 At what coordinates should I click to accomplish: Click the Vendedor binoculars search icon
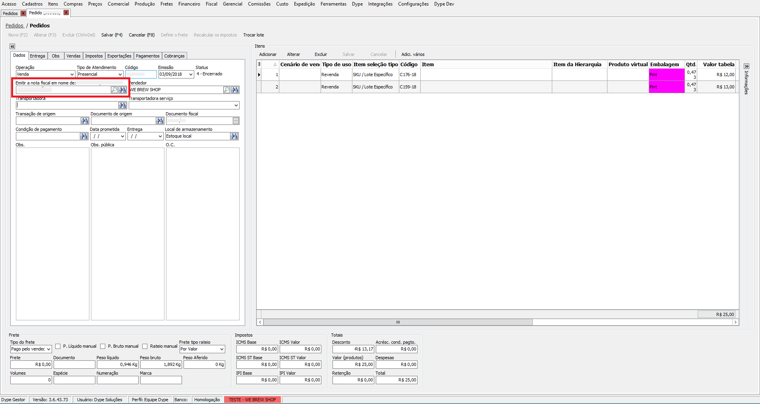click(x=235, y=90)
